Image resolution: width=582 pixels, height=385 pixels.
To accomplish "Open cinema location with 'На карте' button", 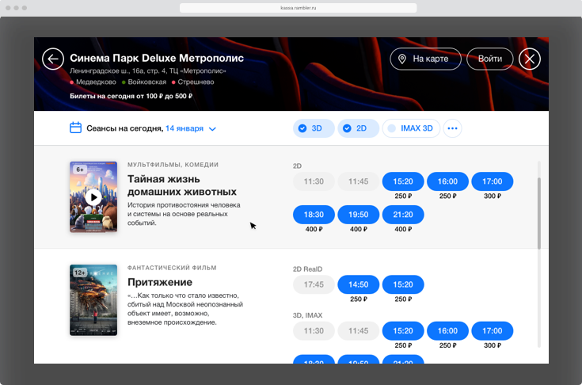I will coord(425,59).
